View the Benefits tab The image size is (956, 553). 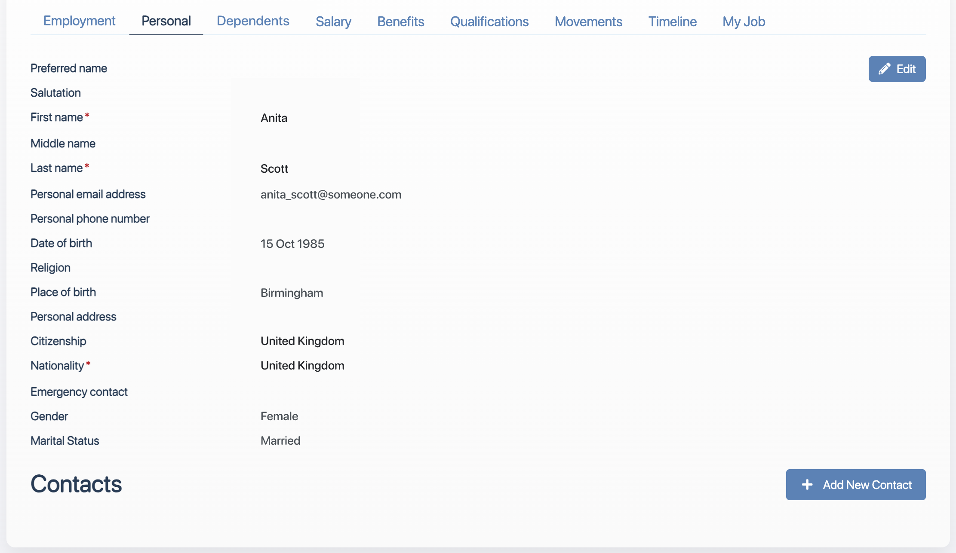[x=400, y=21]
